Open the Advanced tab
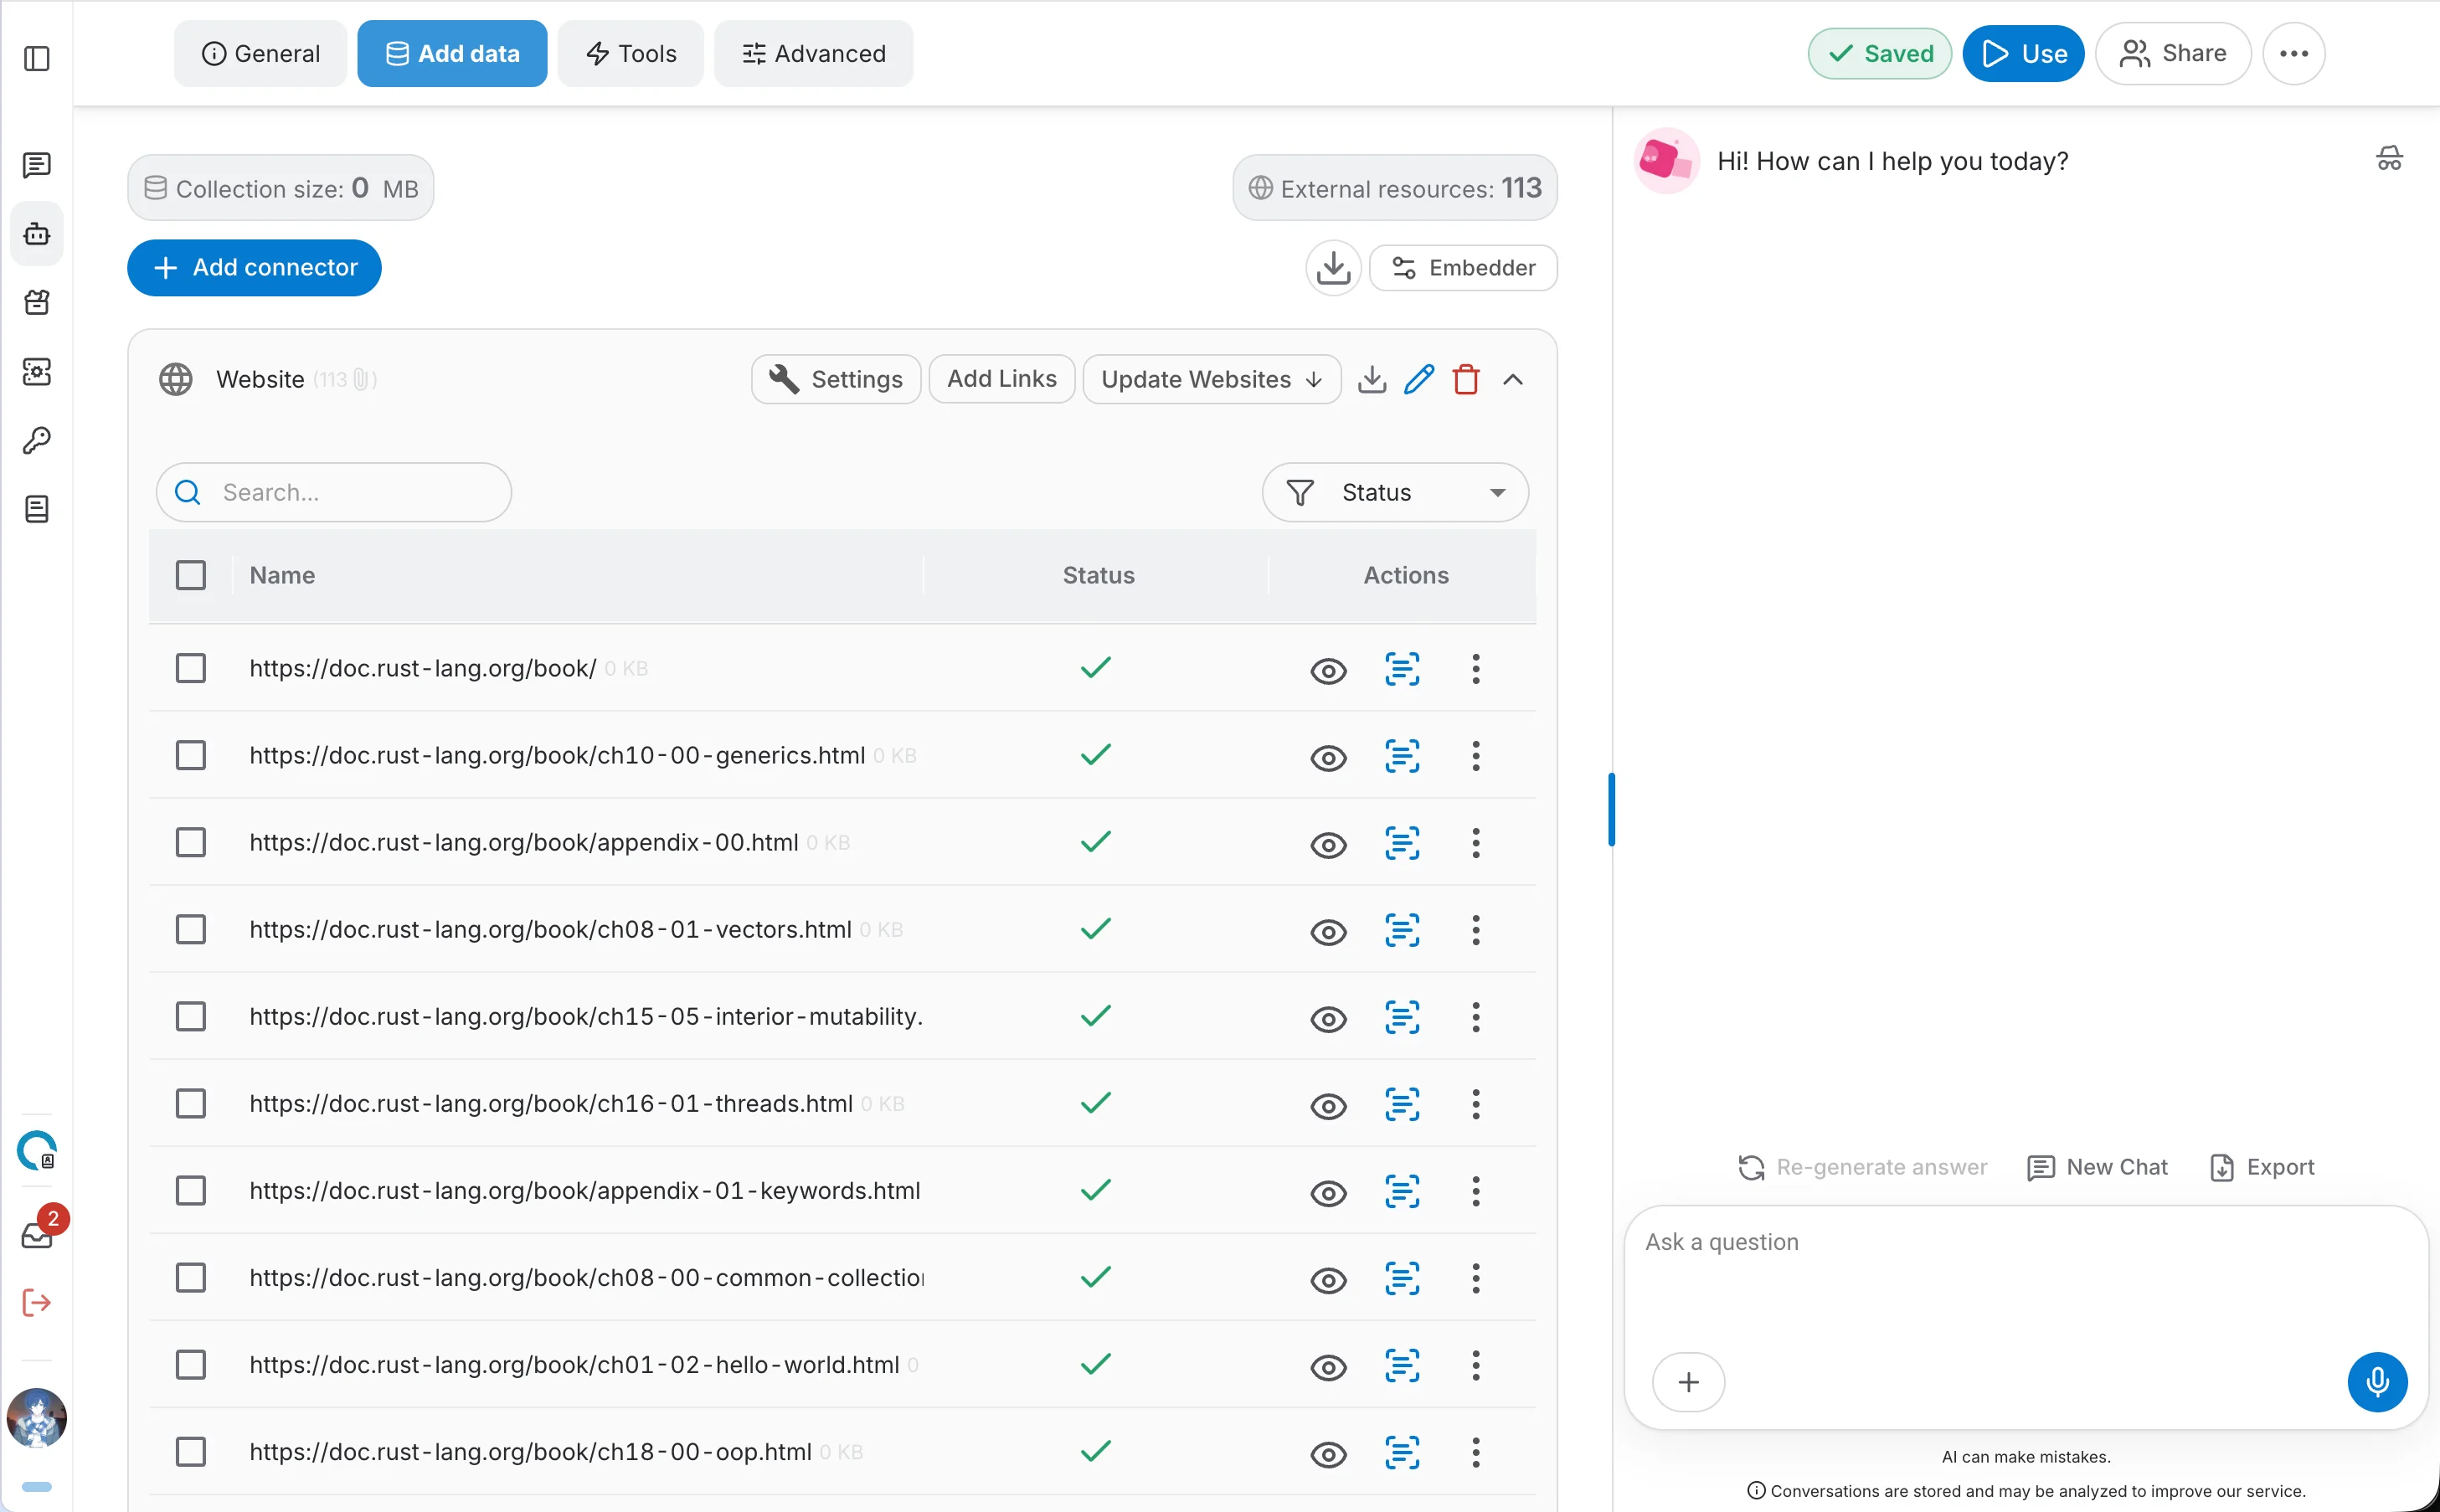The width and height of the screenshot is (2440, 1512). (x=813, y=53)
